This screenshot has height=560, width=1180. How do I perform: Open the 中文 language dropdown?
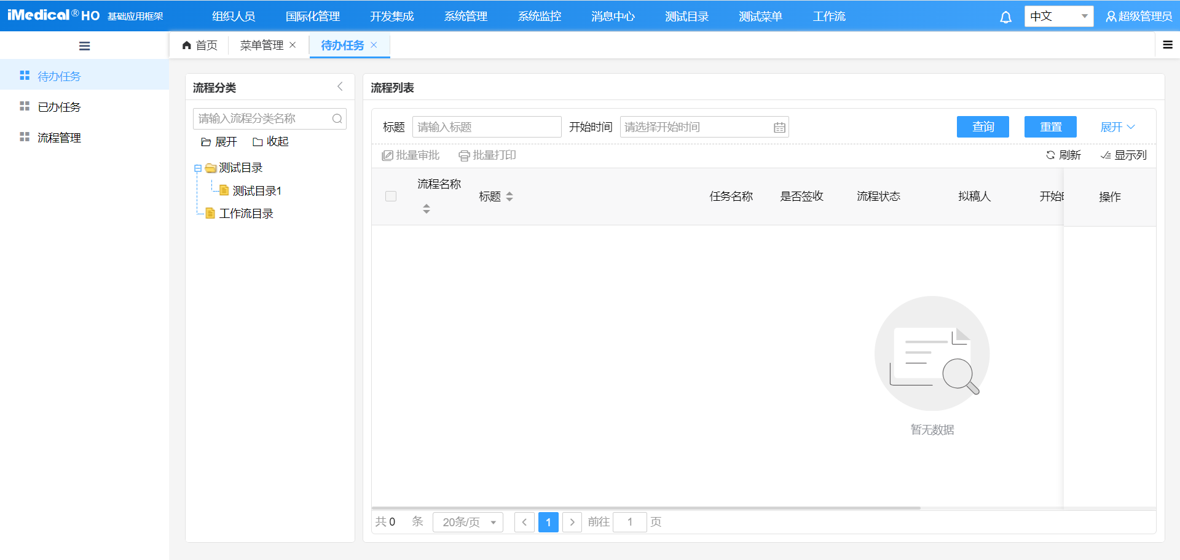coord(1058,17)
